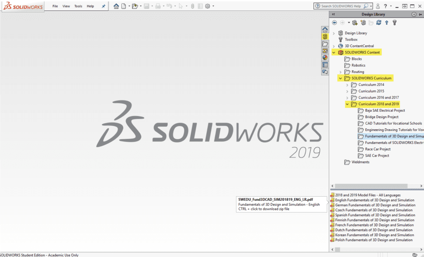Open a file using the Open folder icon

135,6
